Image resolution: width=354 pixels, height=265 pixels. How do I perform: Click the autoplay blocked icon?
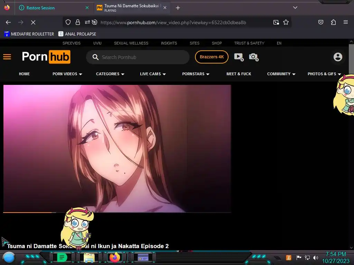tap(95, 22)
